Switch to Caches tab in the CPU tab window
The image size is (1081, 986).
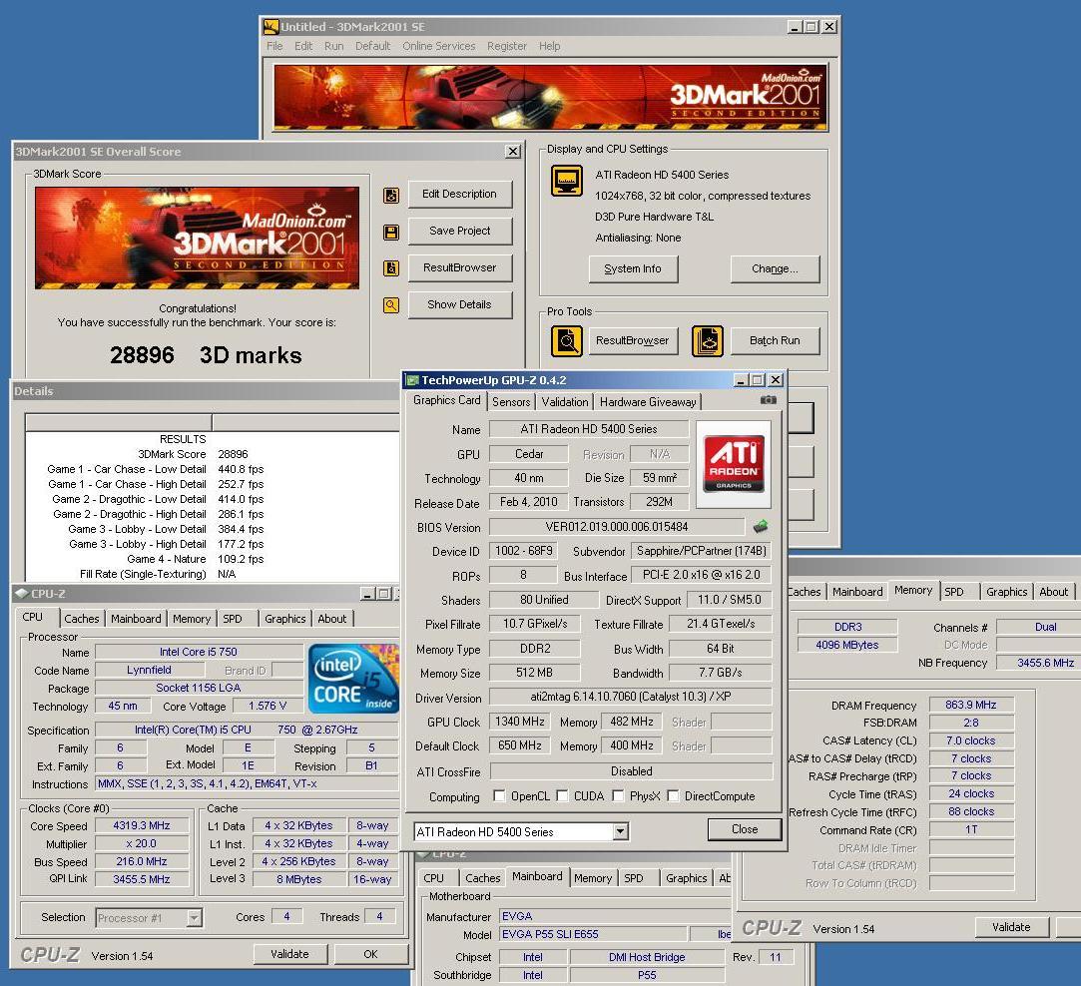(x=82, y=619)
